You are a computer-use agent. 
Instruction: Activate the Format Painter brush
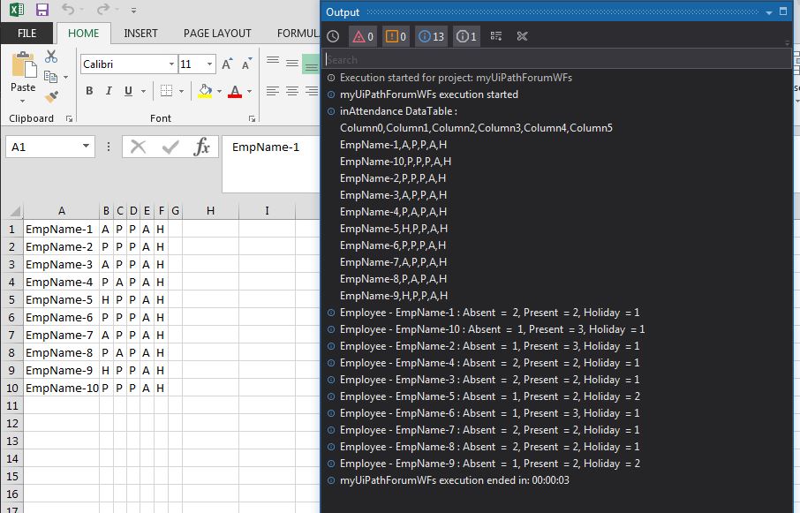[51, 96]
